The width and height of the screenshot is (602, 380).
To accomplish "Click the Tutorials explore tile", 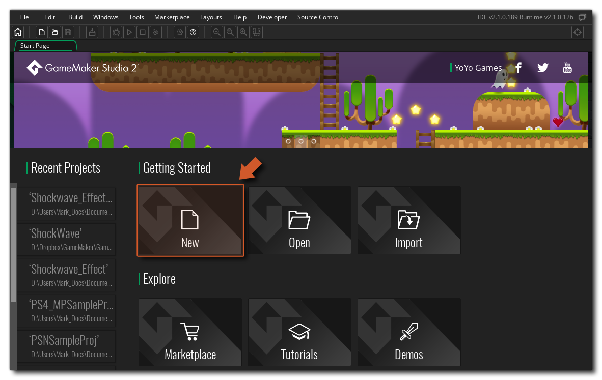I will coord(299,332).
